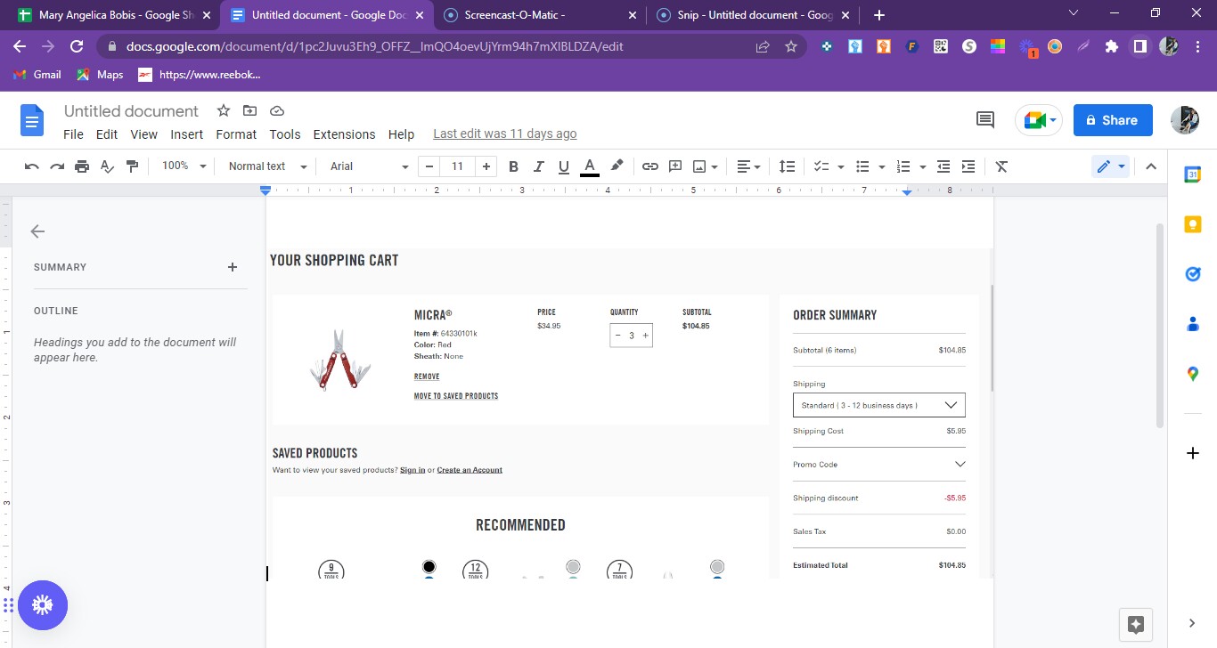Open the zoom level dropdown
The image size is (1217, 648).
click(x=183, y=166)
